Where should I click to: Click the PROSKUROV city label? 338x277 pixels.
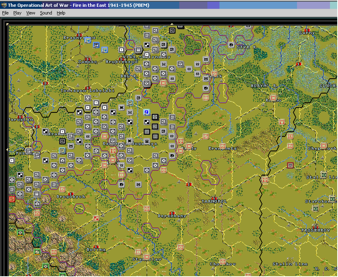coord(315,230)
